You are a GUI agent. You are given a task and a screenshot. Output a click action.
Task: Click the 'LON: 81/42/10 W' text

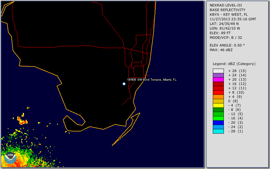[225, 28]
